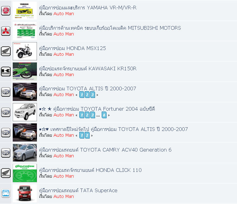Open the green HONDA CLICK manual thumbnail
The width and height of the screenshot is (237, 204).
[x=25, y=173]
